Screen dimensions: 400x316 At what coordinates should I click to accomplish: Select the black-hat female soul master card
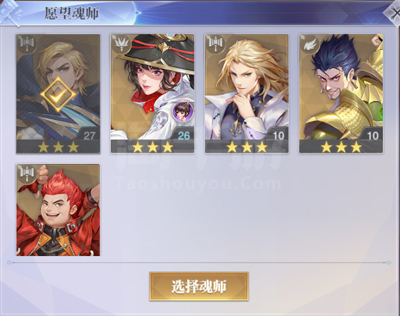coord(152,93)
